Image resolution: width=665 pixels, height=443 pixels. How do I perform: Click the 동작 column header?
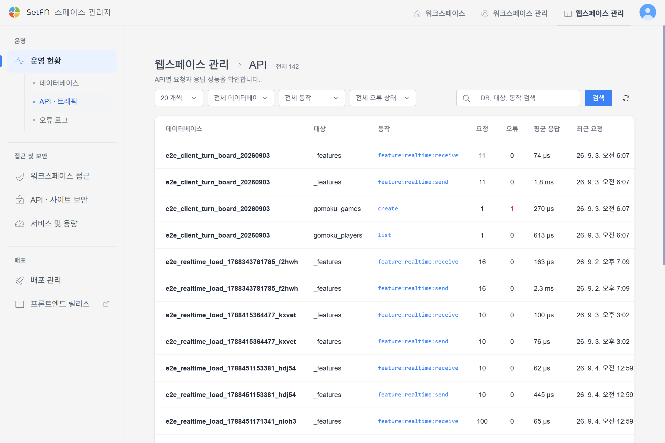tap(384, 129)
